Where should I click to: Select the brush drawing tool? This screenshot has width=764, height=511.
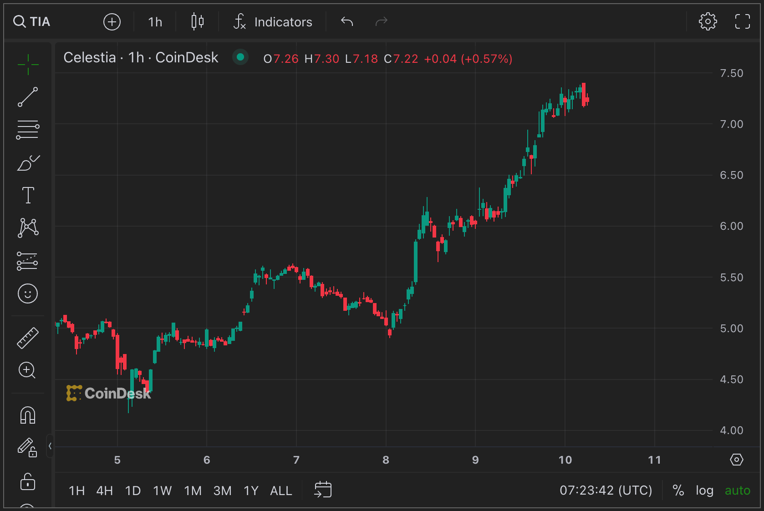coord(28,162)
